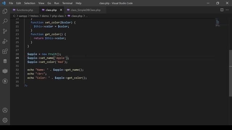The width and height of the screenshot is (232, 130).
Task: Minimize the VS Code window
Action: click(x=208, y=3)
